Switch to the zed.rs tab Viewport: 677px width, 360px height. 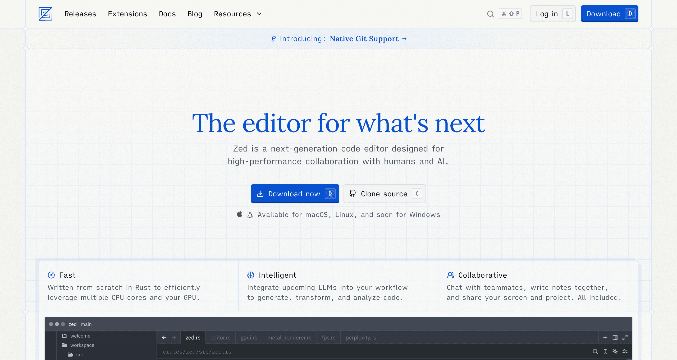pyautogui.click(x=193, y=338)
